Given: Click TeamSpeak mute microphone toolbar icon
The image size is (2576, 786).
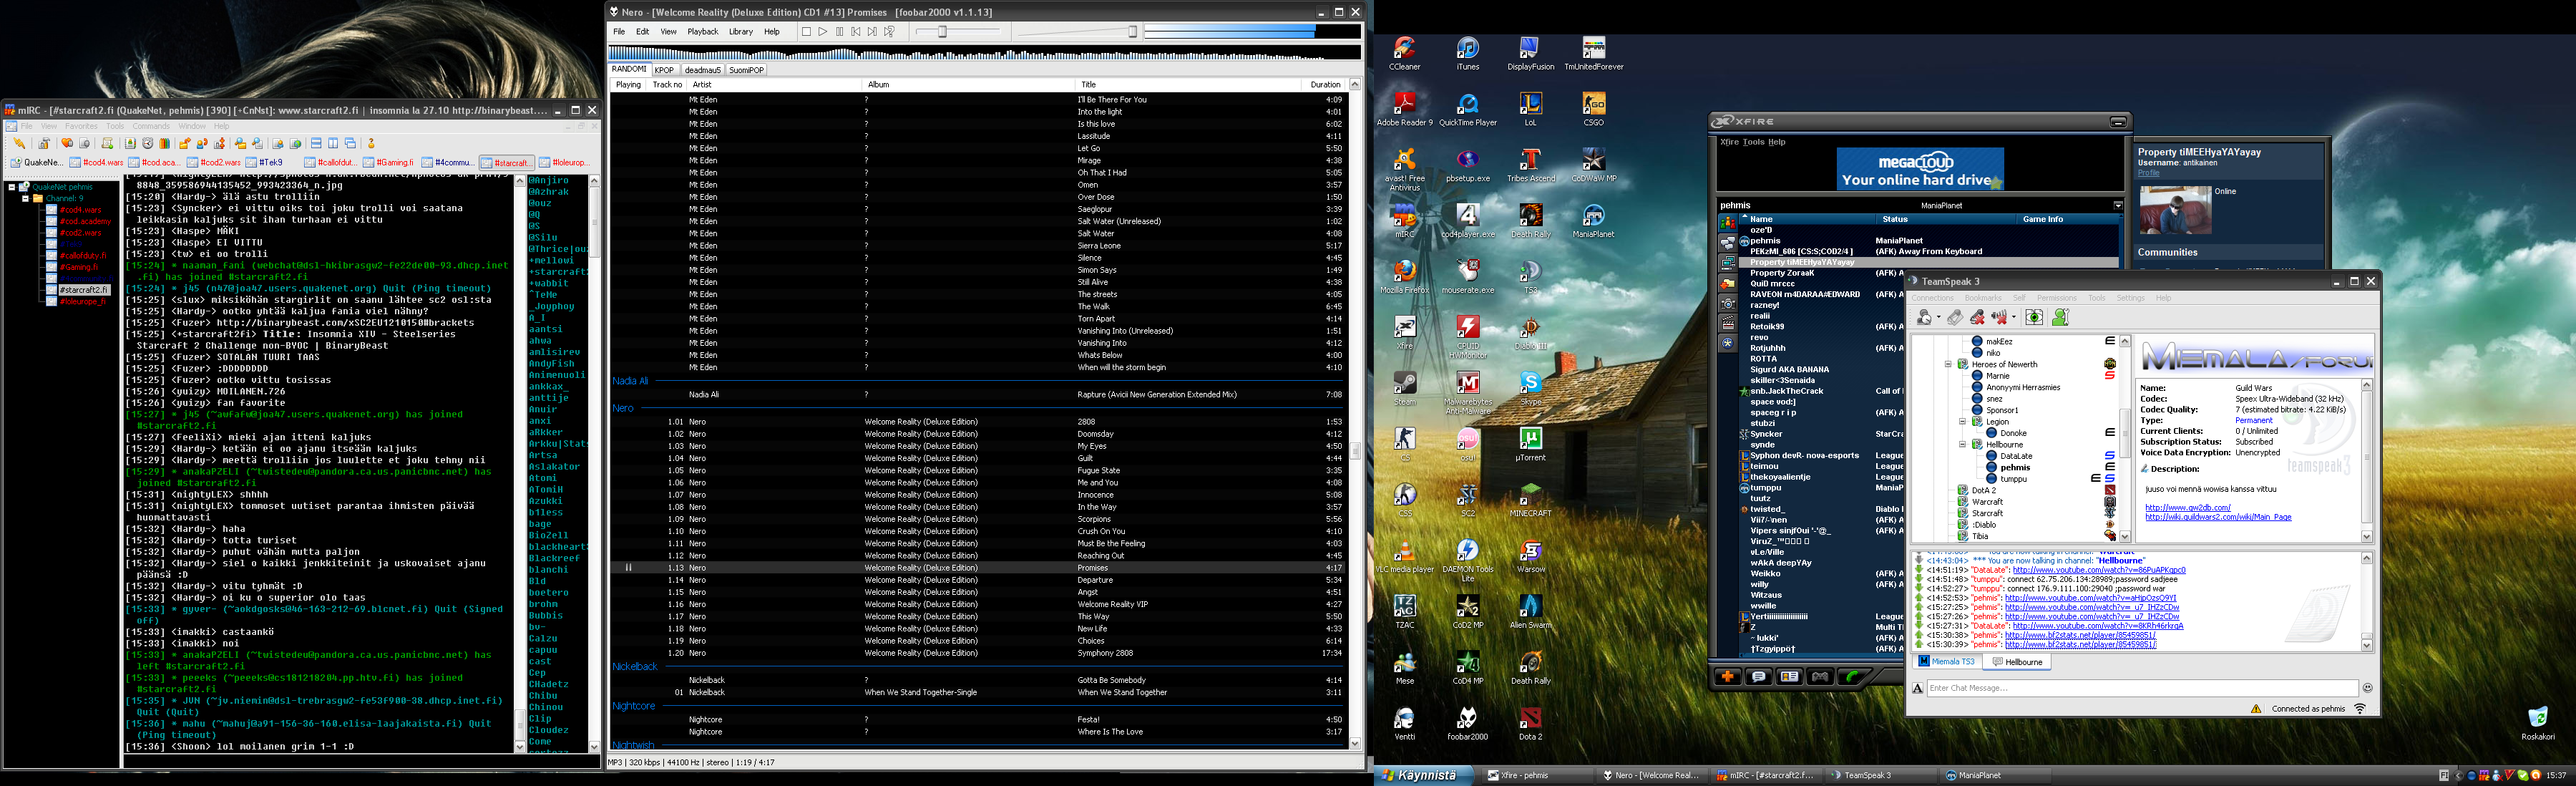Looking at the screenshot, I should pos(1978,318).
